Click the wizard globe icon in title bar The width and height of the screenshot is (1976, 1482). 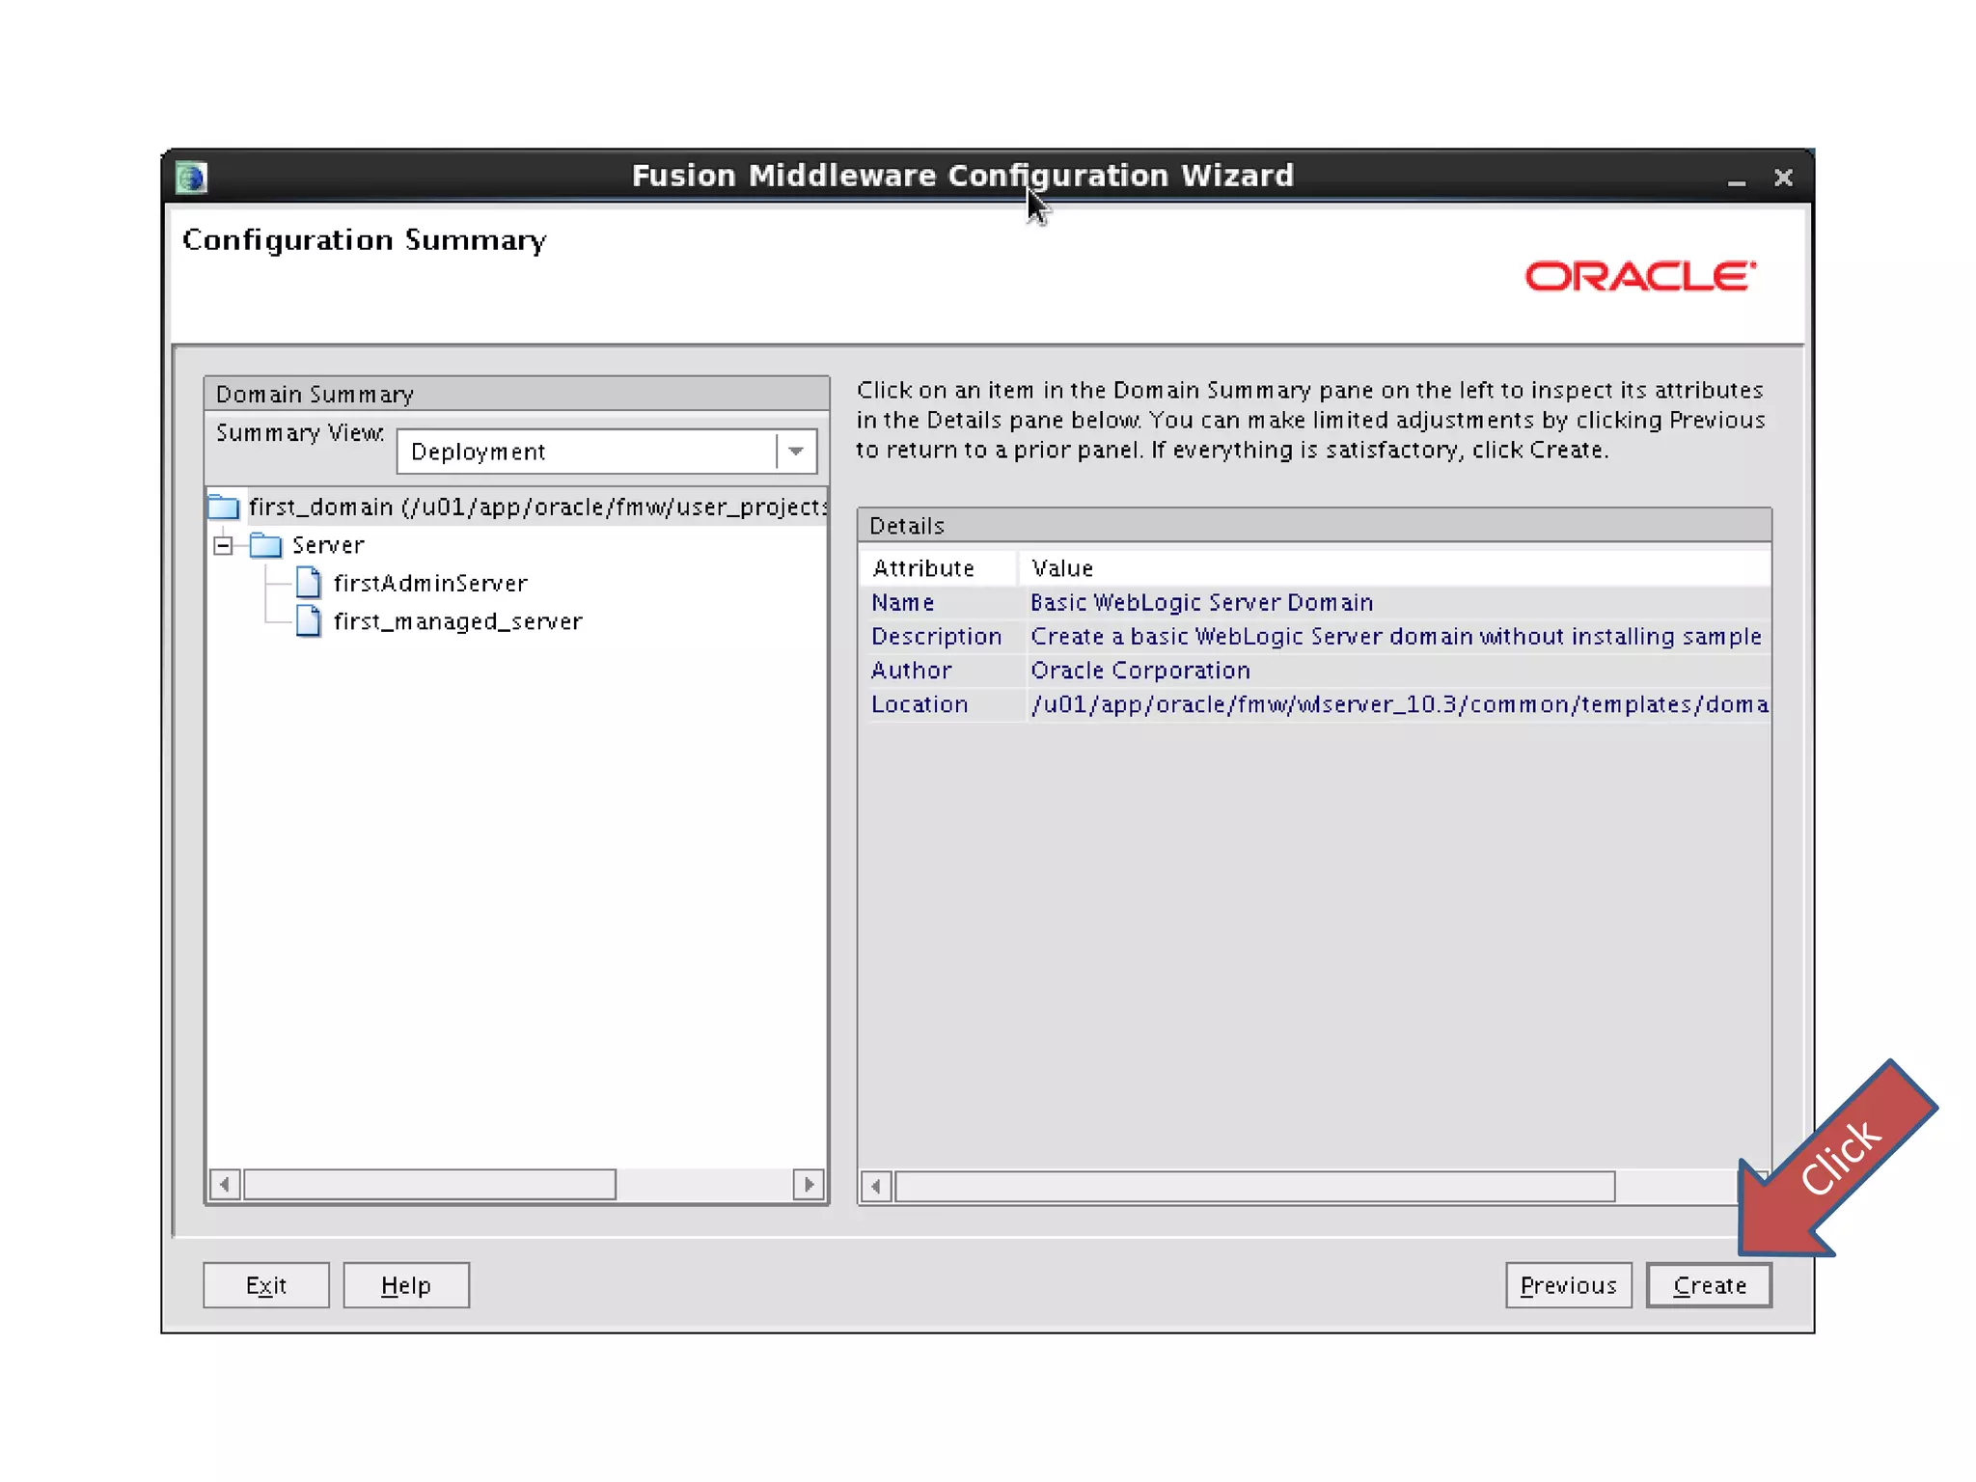[192, 178]
